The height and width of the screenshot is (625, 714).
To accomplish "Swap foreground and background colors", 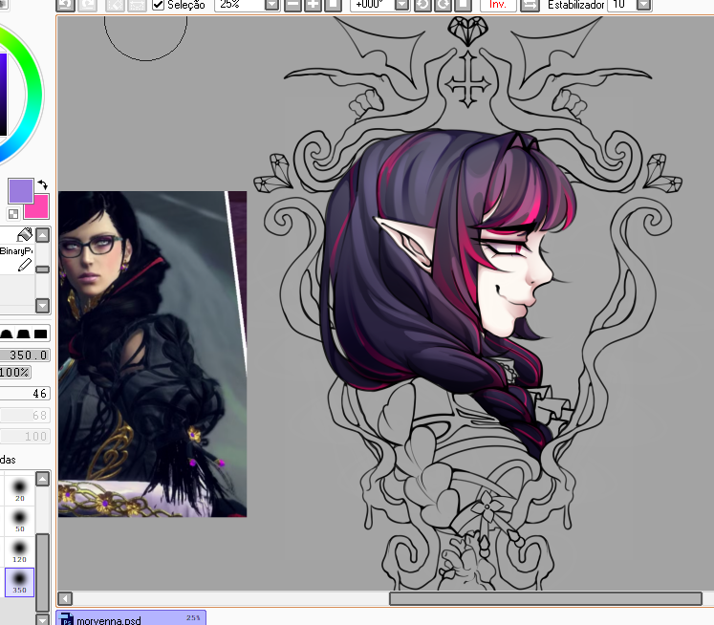I will 43,184.
